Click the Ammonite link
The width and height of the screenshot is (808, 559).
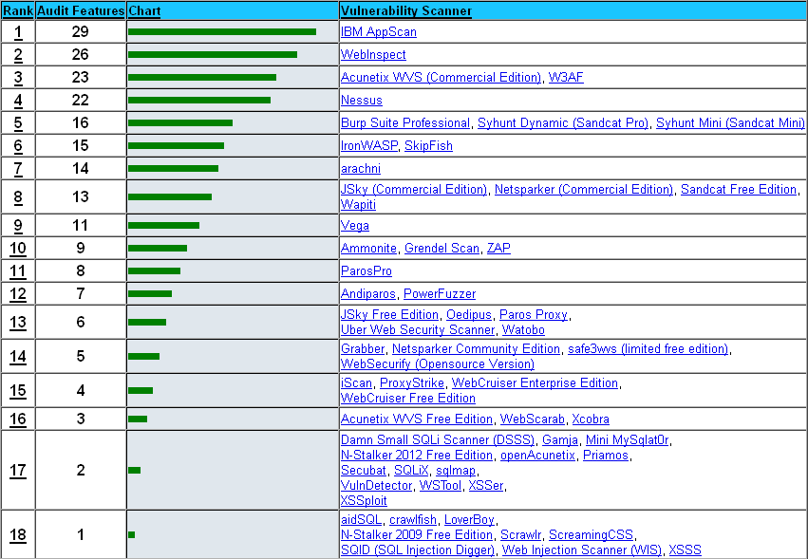(368, 249)
